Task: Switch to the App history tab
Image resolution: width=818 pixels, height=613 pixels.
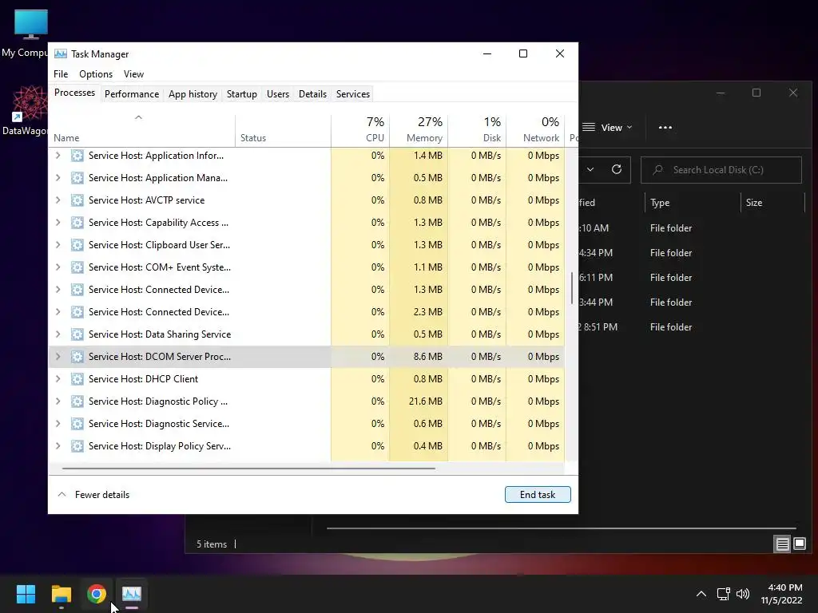Action: point(193,94)
